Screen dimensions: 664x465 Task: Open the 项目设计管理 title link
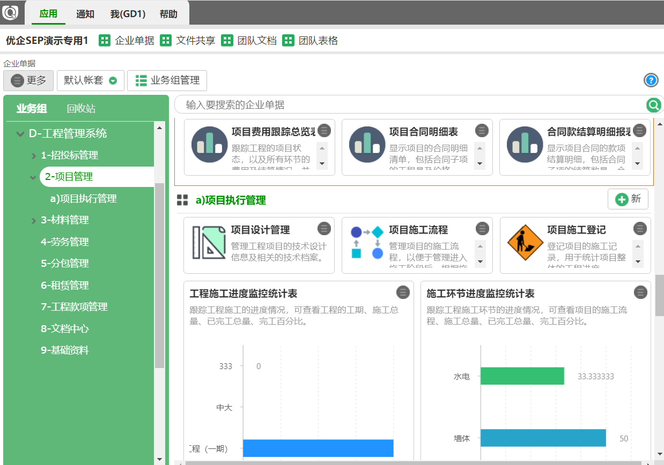pyautogui.click(x=261, y=230)
